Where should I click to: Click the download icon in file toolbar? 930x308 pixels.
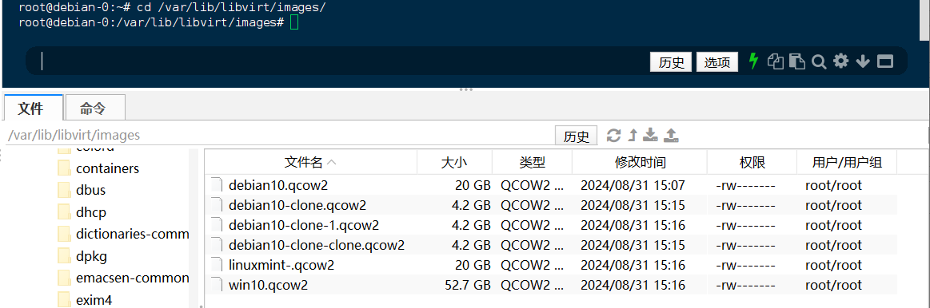click(x=651, y=136)
